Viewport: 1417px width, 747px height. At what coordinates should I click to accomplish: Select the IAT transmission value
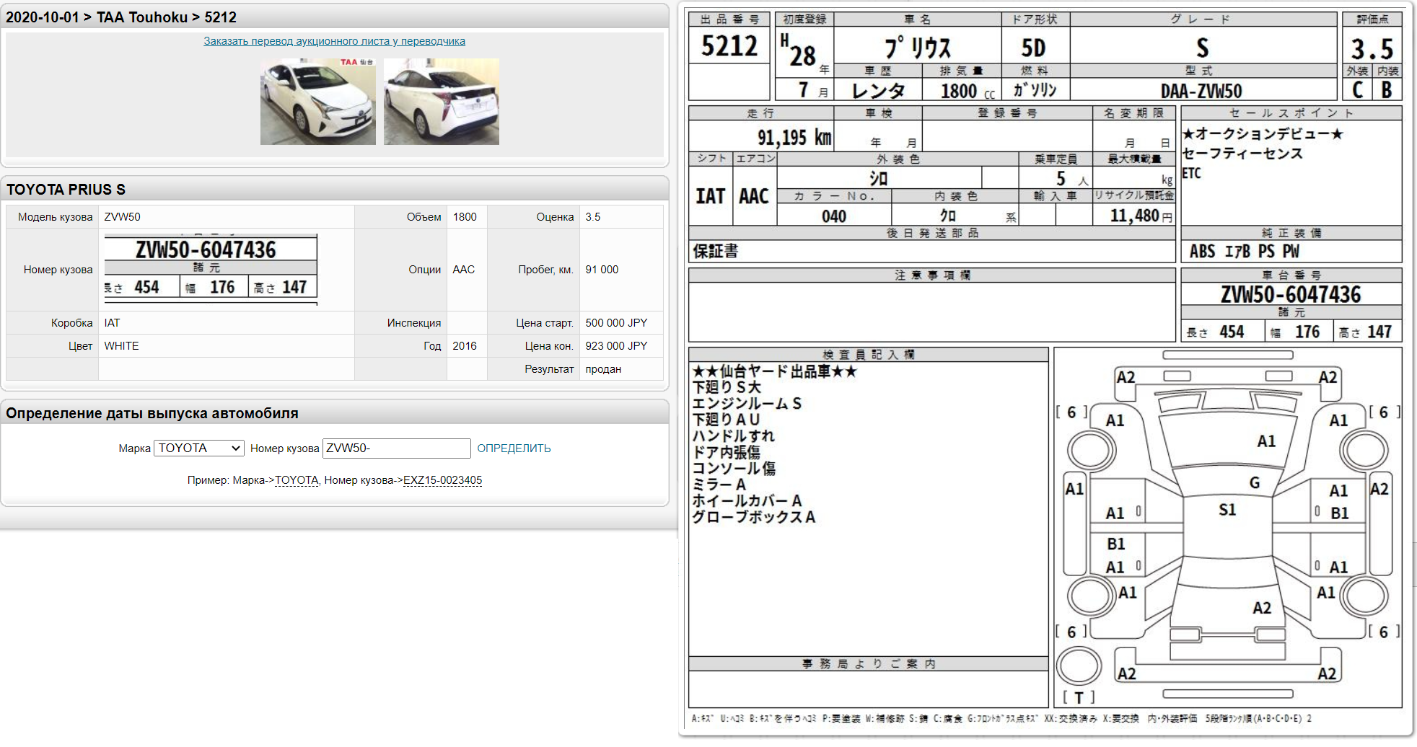point(112,323)
